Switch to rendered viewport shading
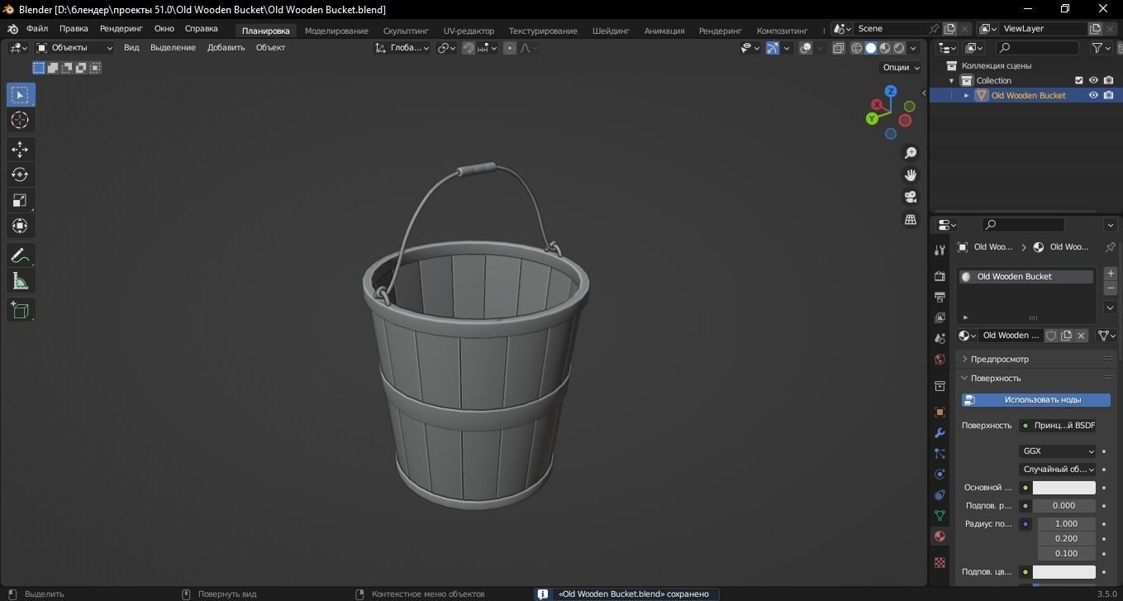1123x601 pixels. click(x=899, y=48)
